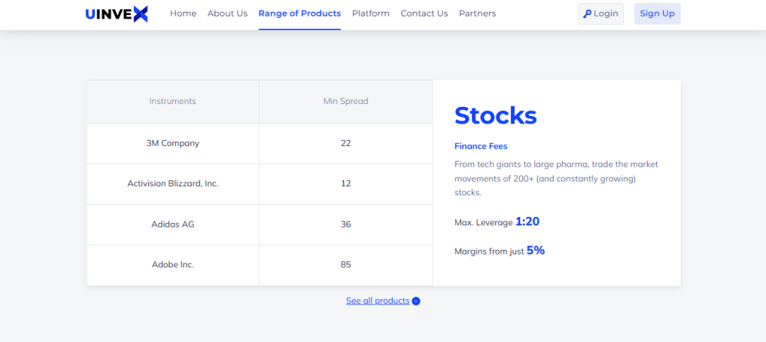Select Range of Products menu item
Screen dimensions: 766x342
click(300, 13)
